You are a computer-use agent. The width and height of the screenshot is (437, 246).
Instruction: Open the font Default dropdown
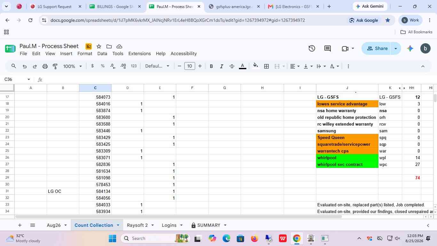[x=157, y=66]
